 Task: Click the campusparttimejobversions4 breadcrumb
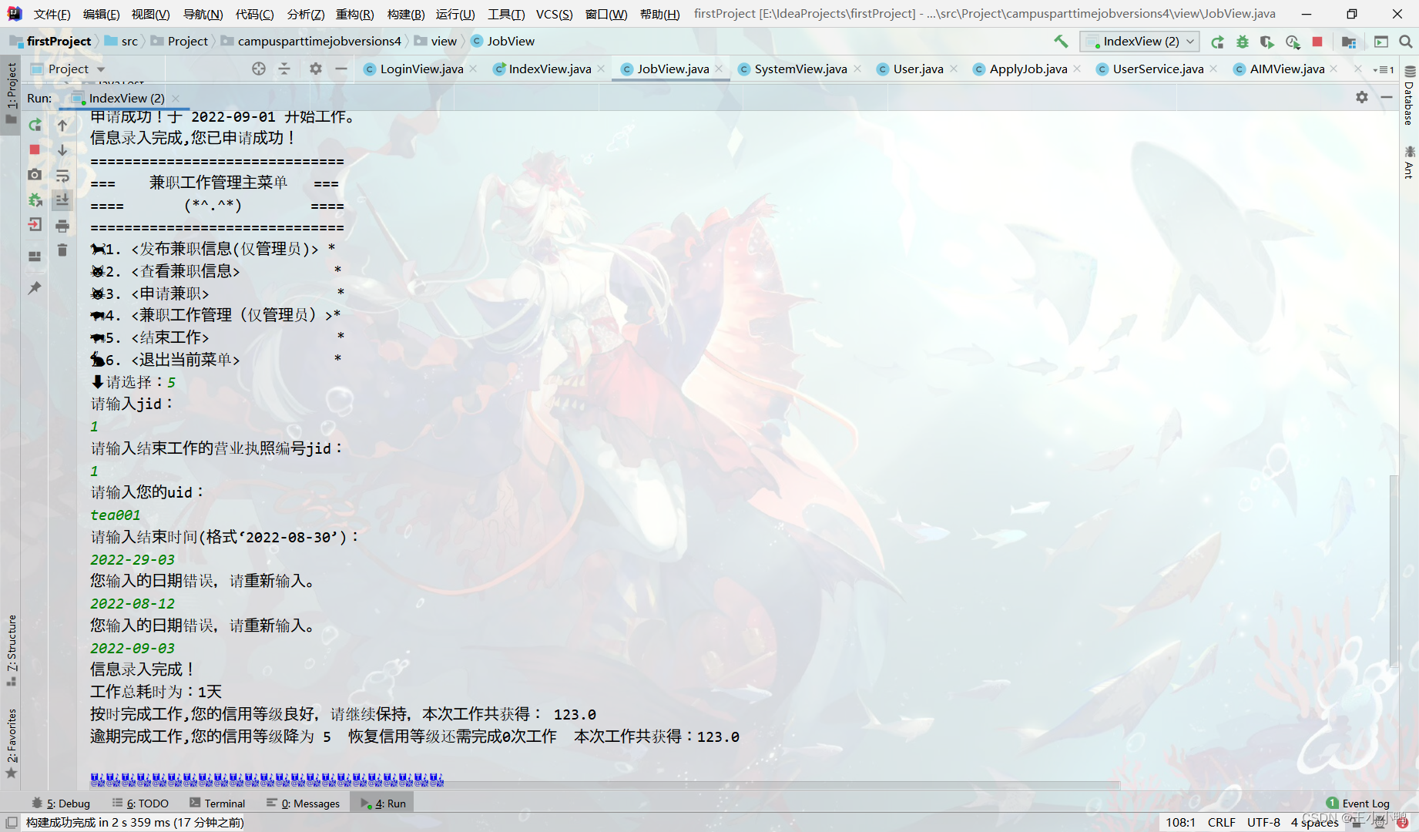[310, 41]
